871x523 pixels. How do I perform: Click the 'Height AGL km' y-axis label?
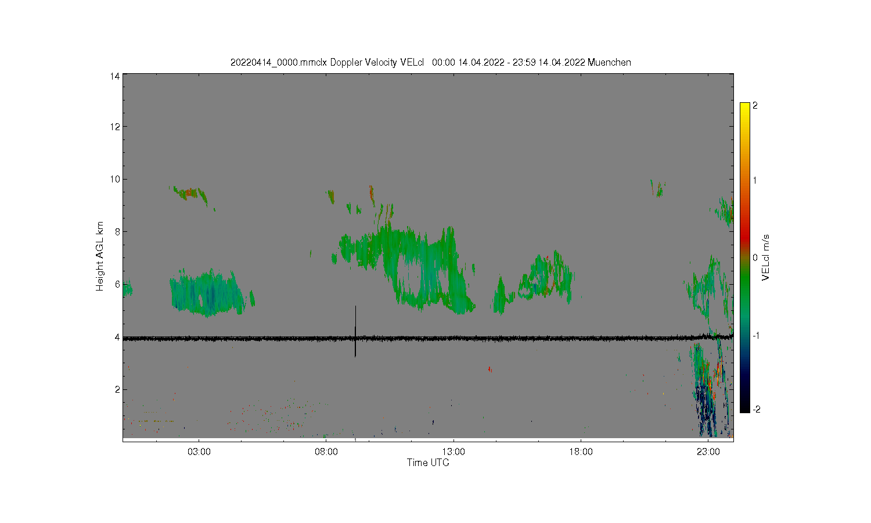(100, 256)
